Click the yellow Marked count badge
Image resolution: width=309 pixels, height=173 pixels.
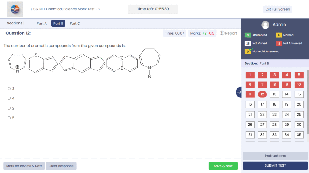(x=279, y=35)
